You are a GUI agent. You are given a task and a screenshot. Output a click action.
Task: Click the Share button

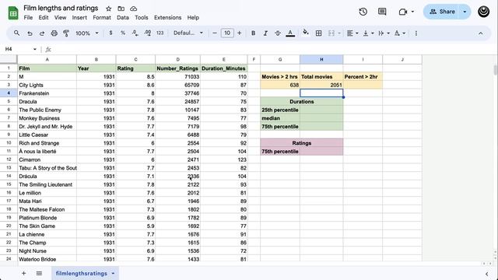442,12
